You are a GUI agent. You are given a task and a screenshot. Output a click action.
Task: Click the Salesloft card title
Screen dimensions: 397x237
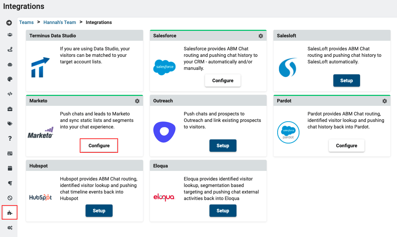point(286,36)
